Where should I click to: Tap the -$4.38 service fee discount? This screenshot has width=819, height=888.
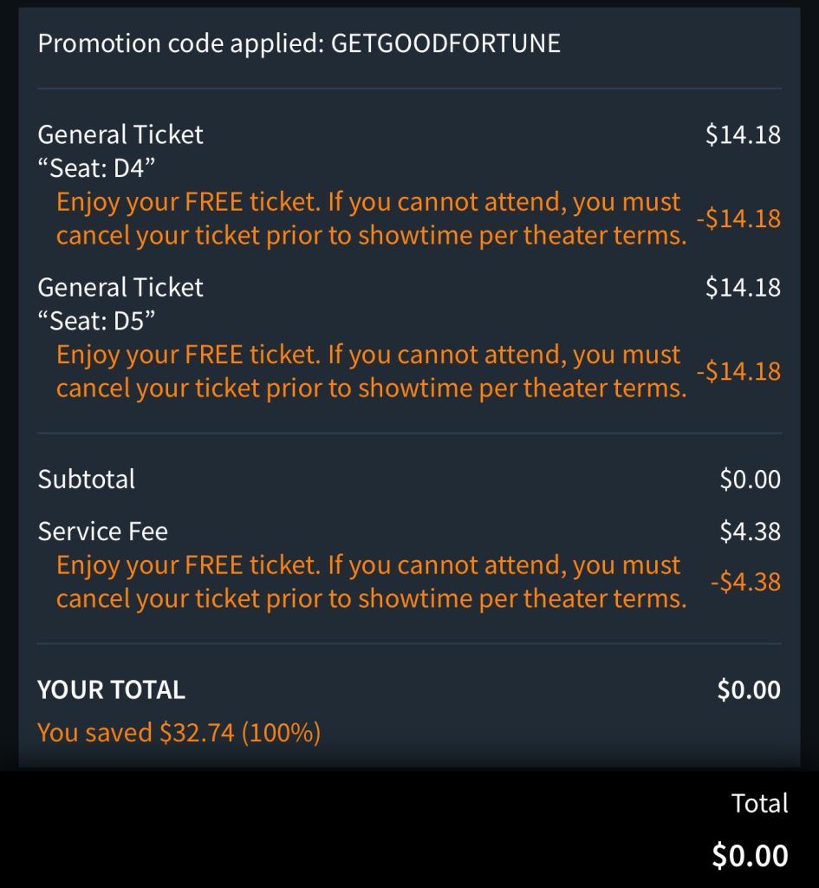coord(745,582)
